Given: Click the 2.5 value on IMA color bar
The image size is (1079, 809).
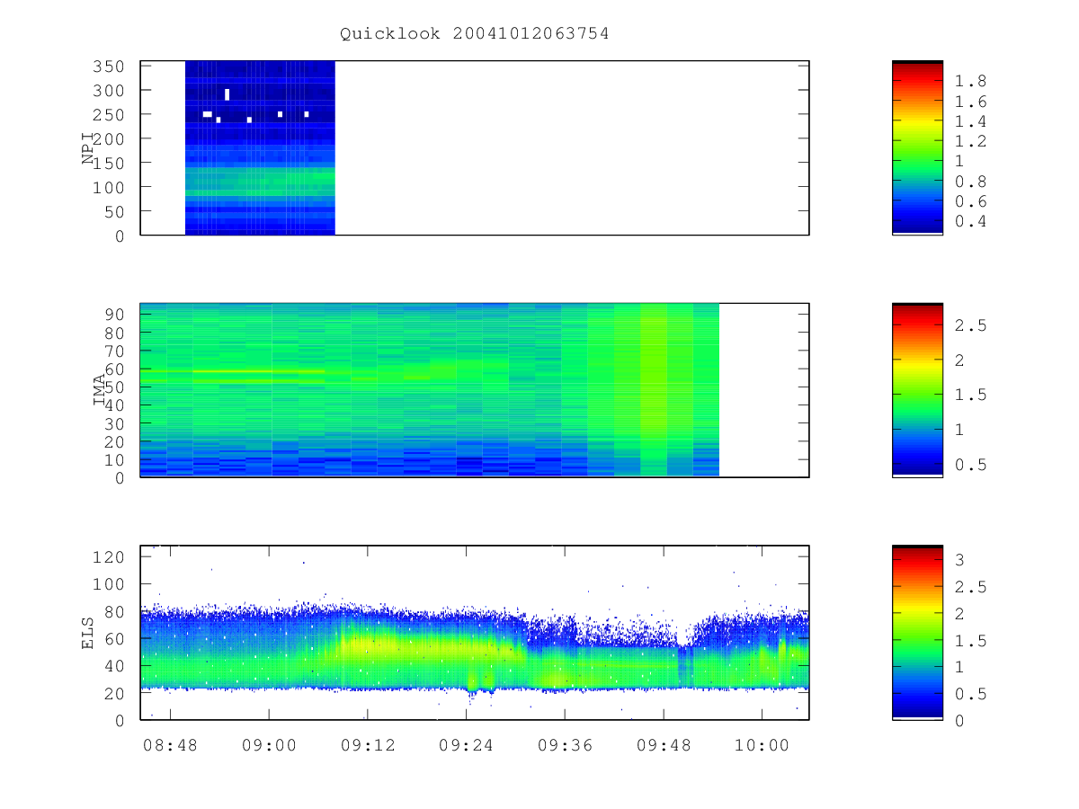Looking at the screenshot, I should pos(970,325).
